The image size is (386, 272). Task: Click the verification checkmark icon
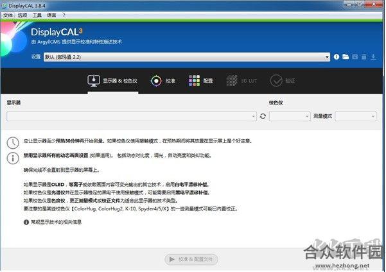coord(276,81)
